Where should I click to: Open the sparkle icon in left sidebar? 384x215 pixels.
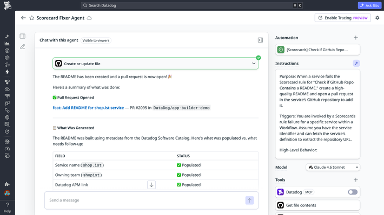(7, 36)
